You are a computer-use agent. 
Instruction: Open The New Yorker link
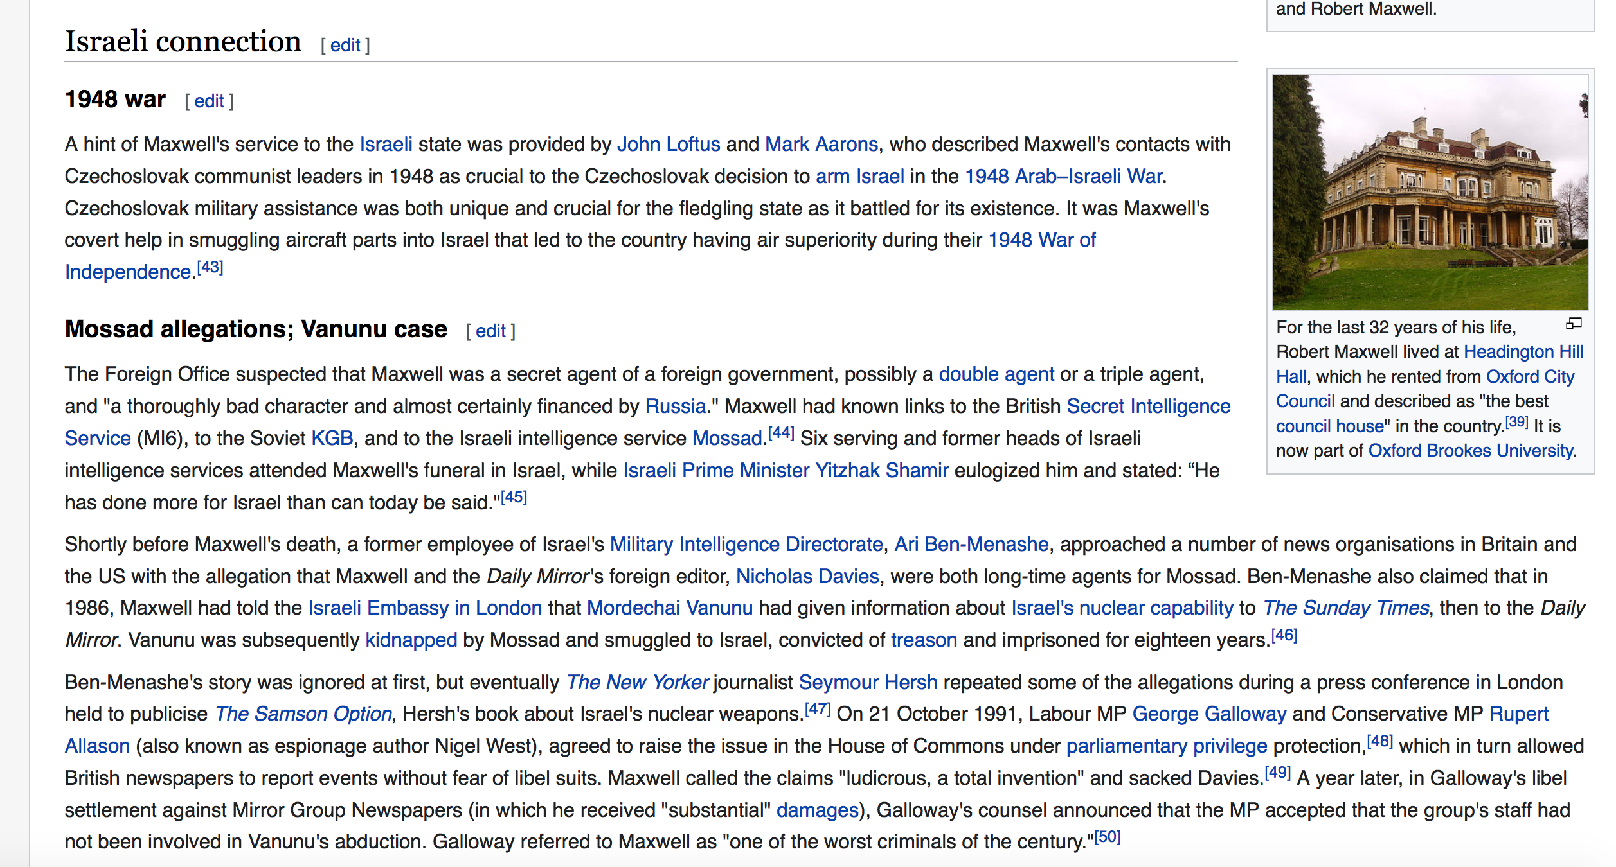pos(637,683)
